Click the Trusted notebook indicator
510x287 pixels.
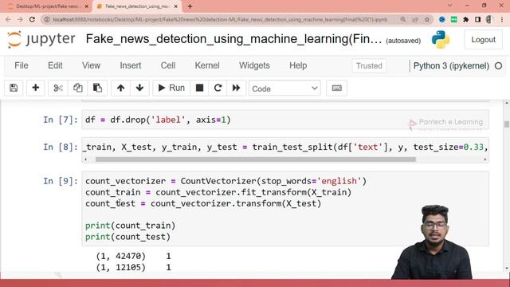click(369, 65)
